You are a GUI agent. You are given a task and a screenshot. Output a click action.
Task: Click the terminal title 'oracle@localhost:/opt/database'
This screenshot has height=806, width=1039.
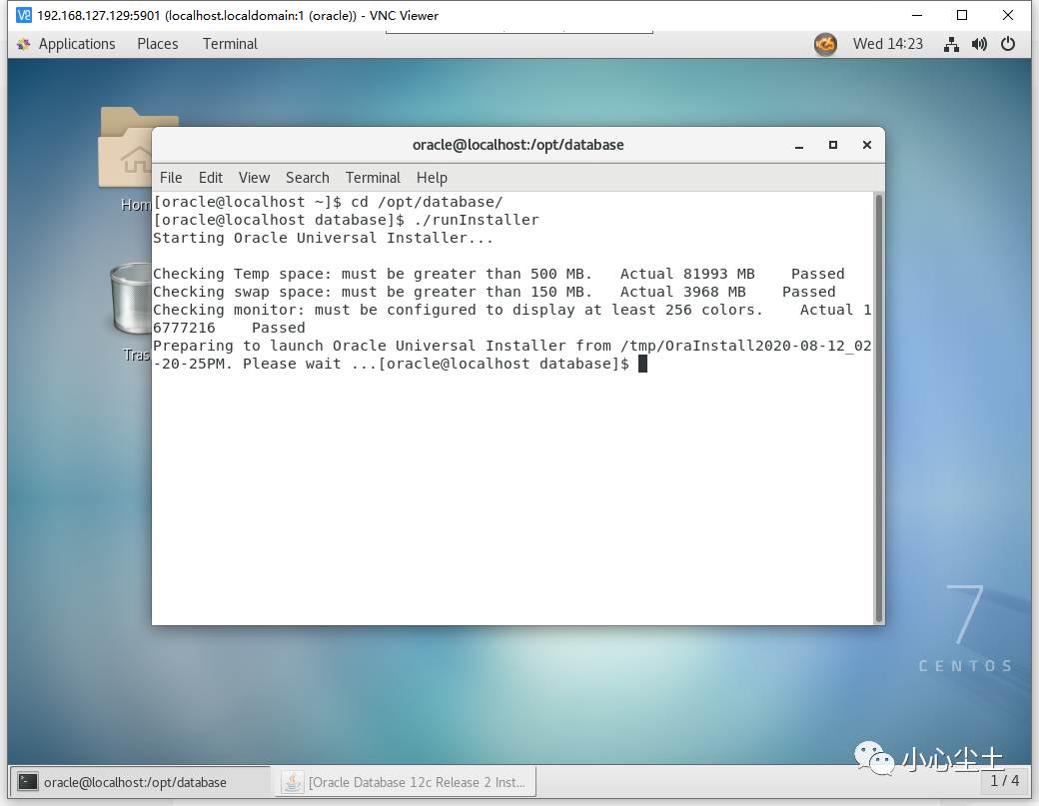pos(519,145)
